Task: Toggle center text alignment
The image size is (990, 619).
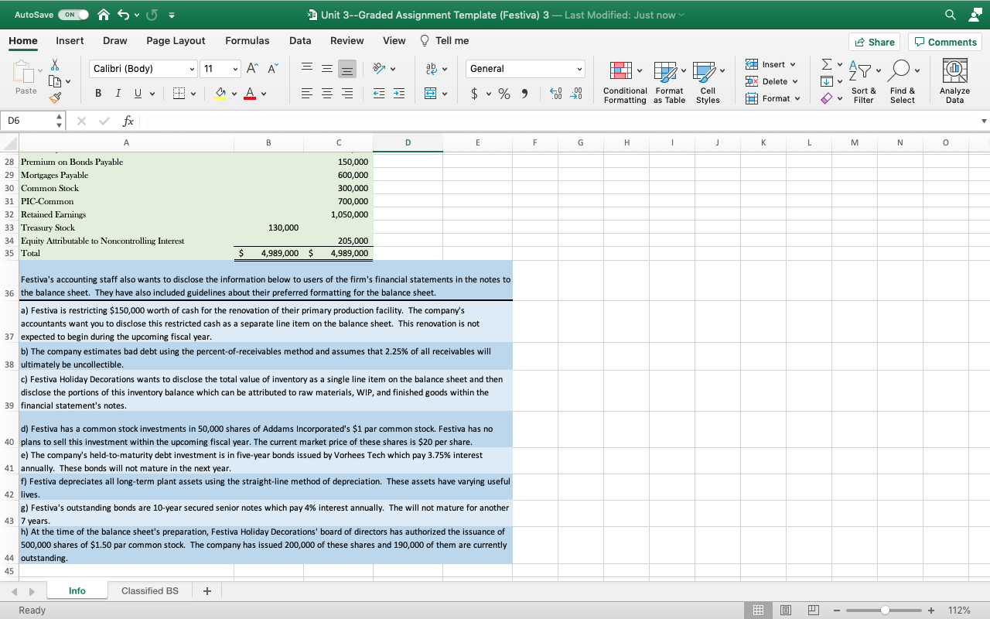Action: click(326, 94)
